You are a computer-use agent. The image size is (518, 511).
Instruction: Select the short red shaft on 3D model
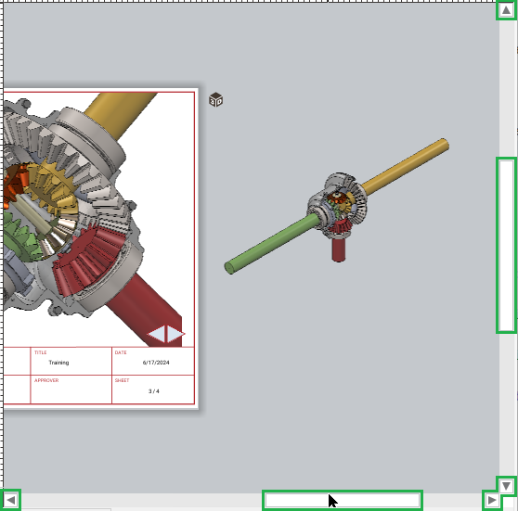click(338, 249)
